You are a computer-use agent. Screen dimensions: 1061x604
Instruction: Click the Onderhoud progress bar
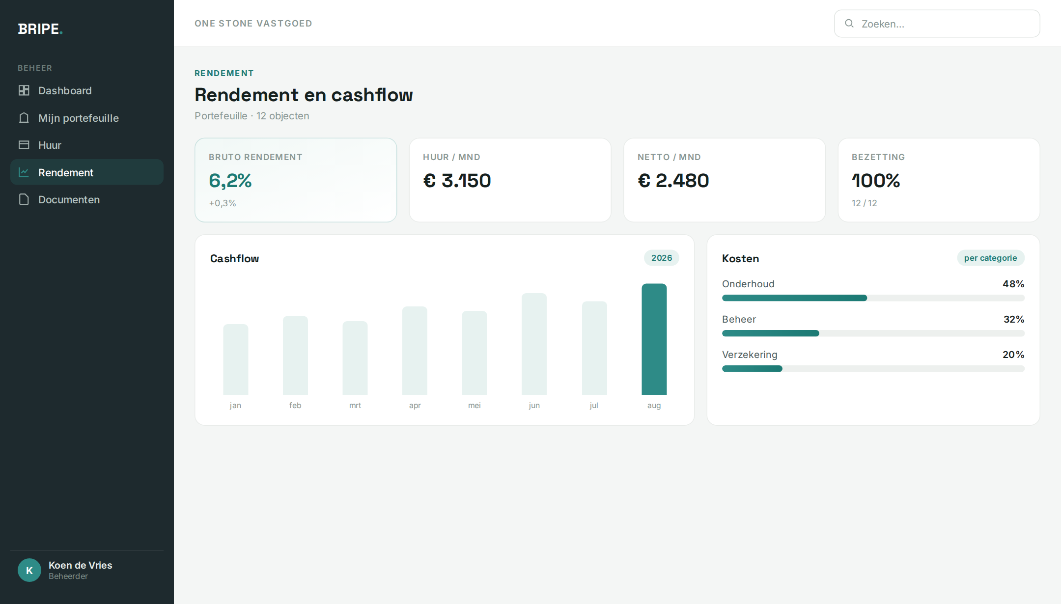pos(873,298)
